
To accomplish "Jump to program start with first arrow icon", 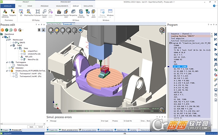I will (216, 34).
